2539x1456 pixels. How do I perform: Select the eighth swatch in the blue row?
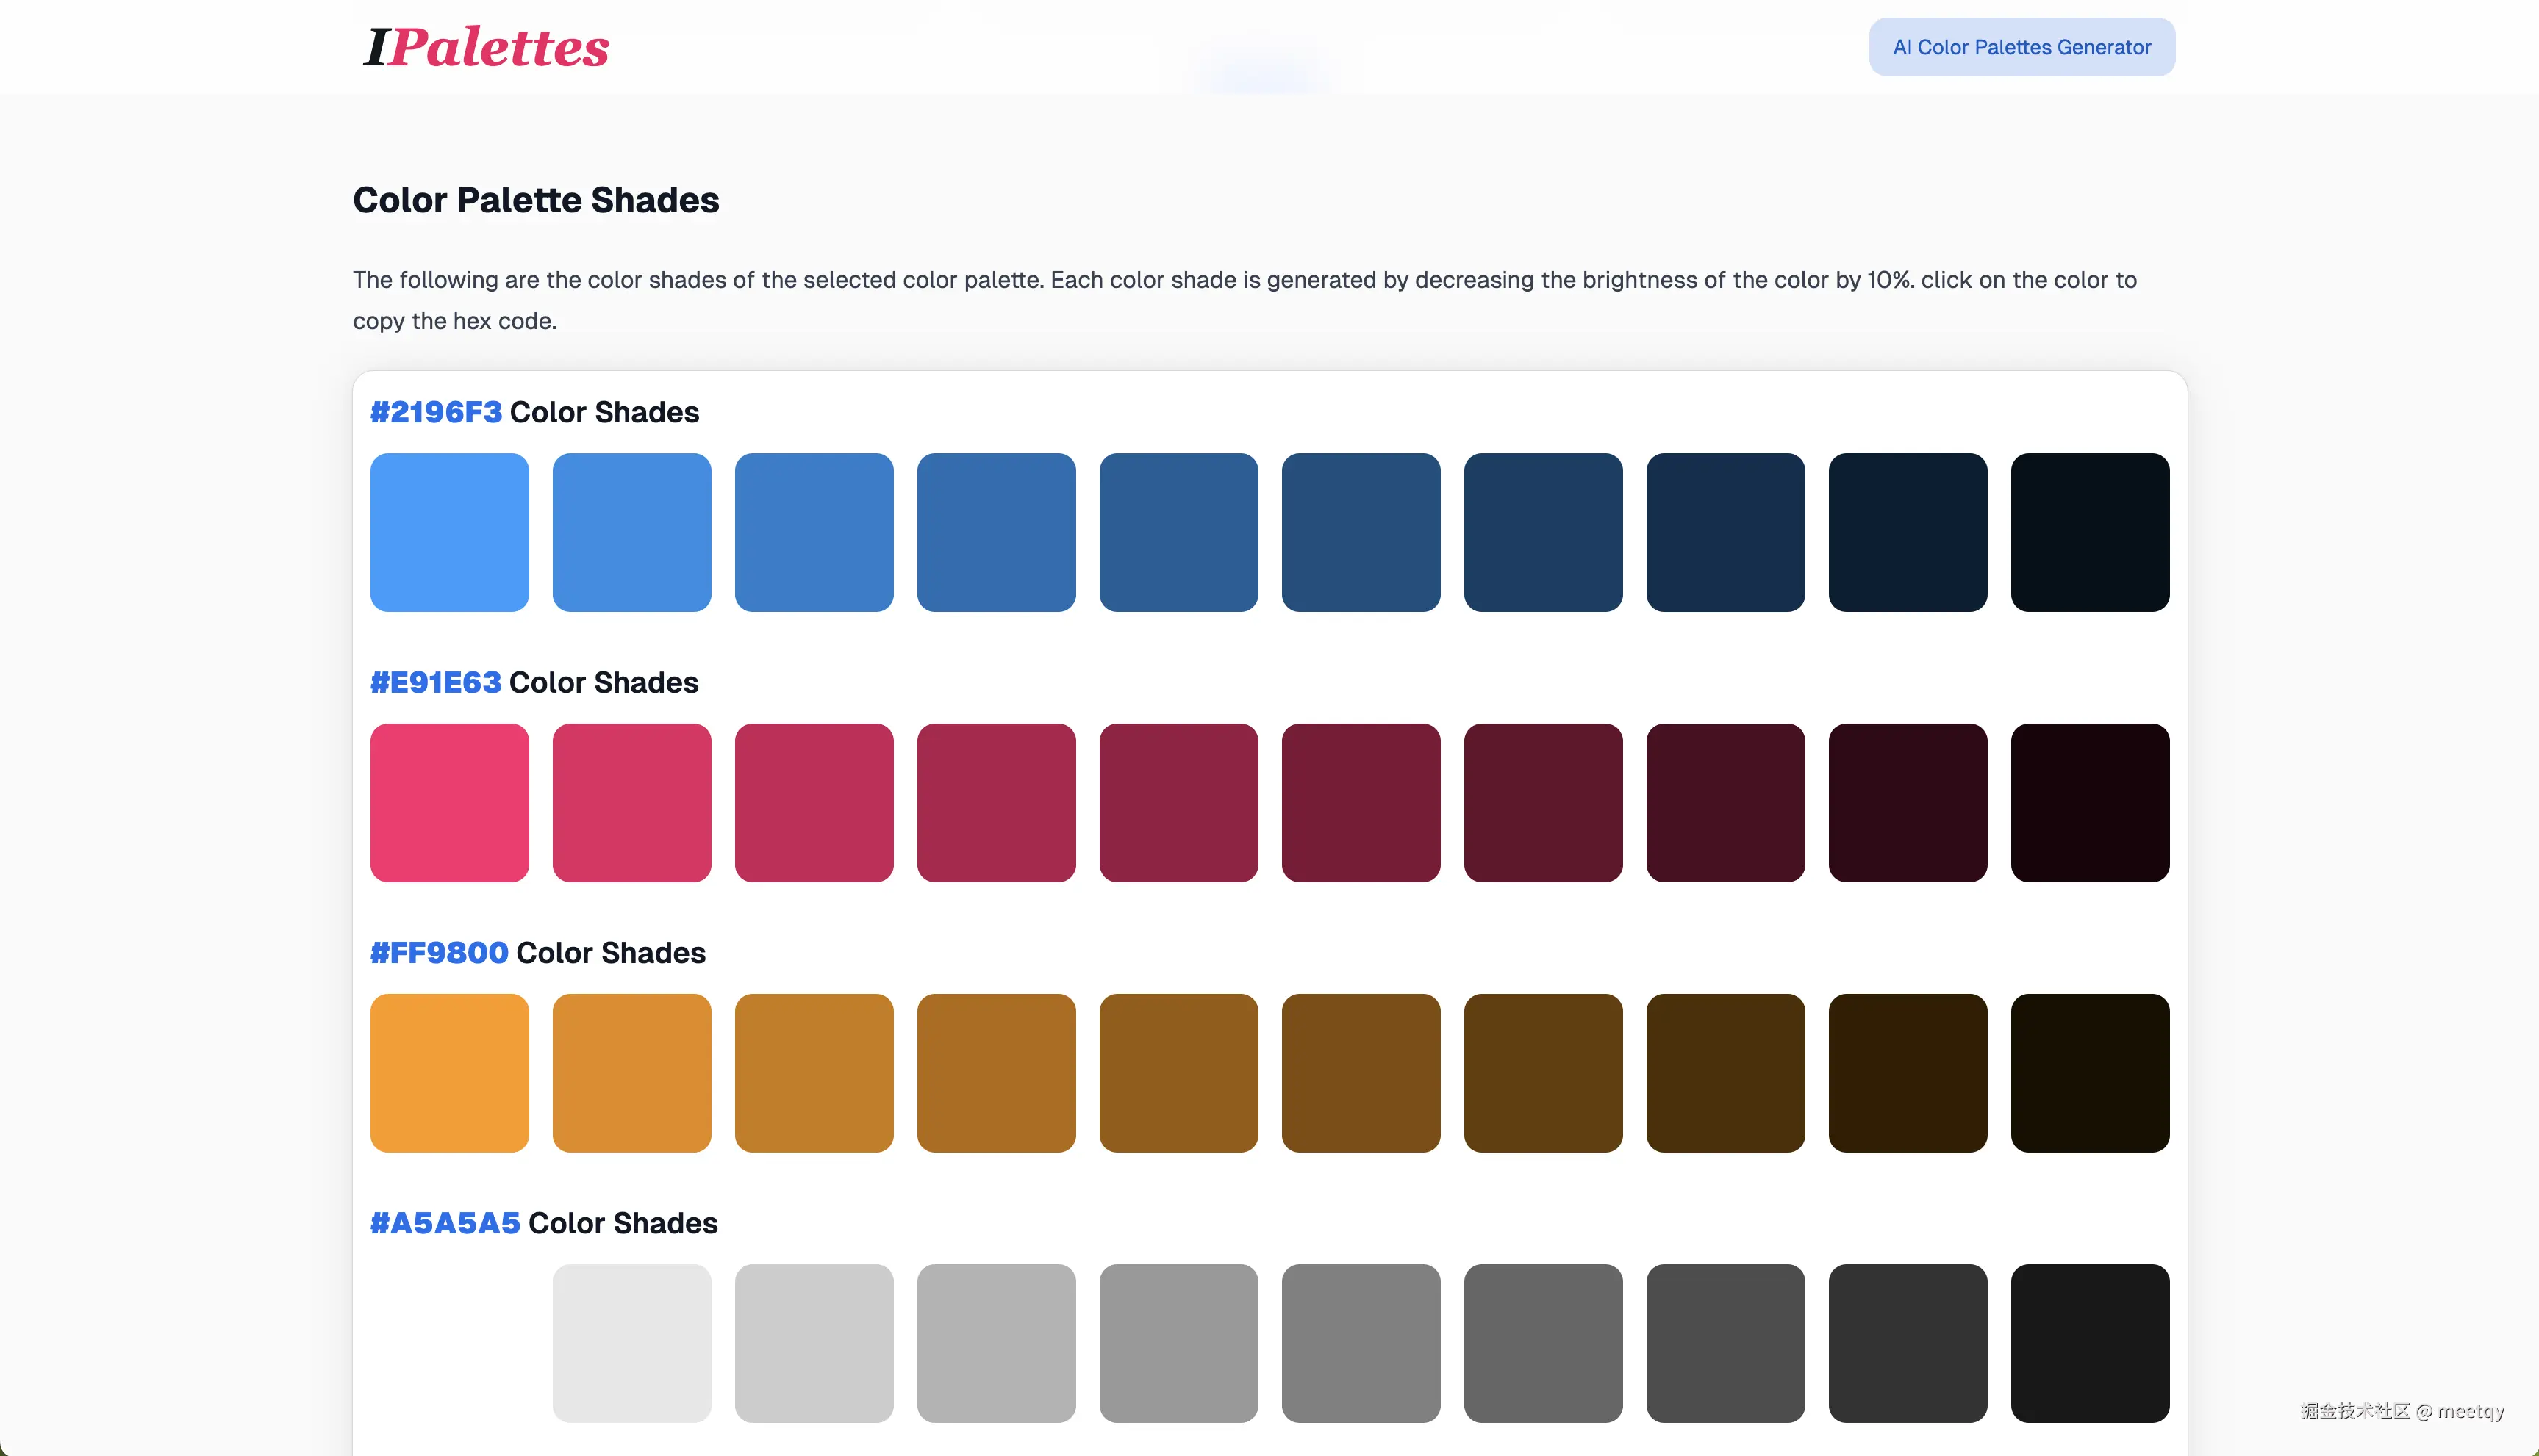(x=1726, y=532)
